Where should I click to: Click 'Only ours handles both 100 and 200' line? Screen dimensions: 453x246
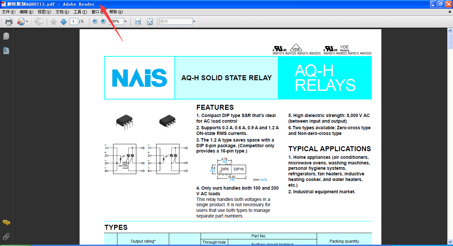pos(237,188)
